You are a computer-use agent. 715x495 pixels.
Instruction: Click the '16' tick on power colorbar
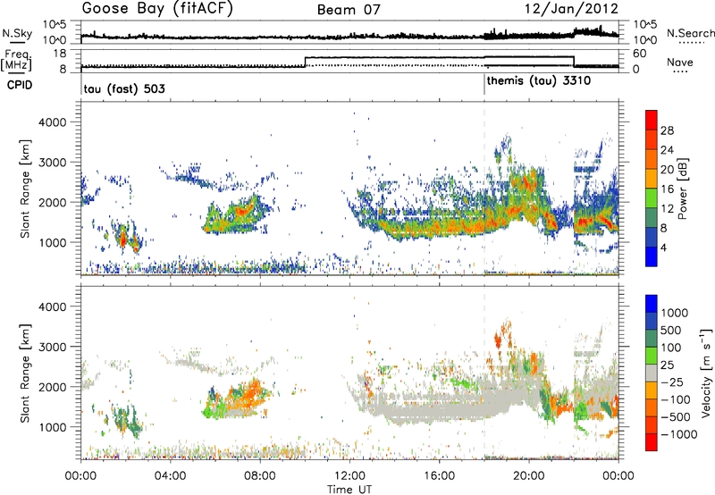(667, 189)
